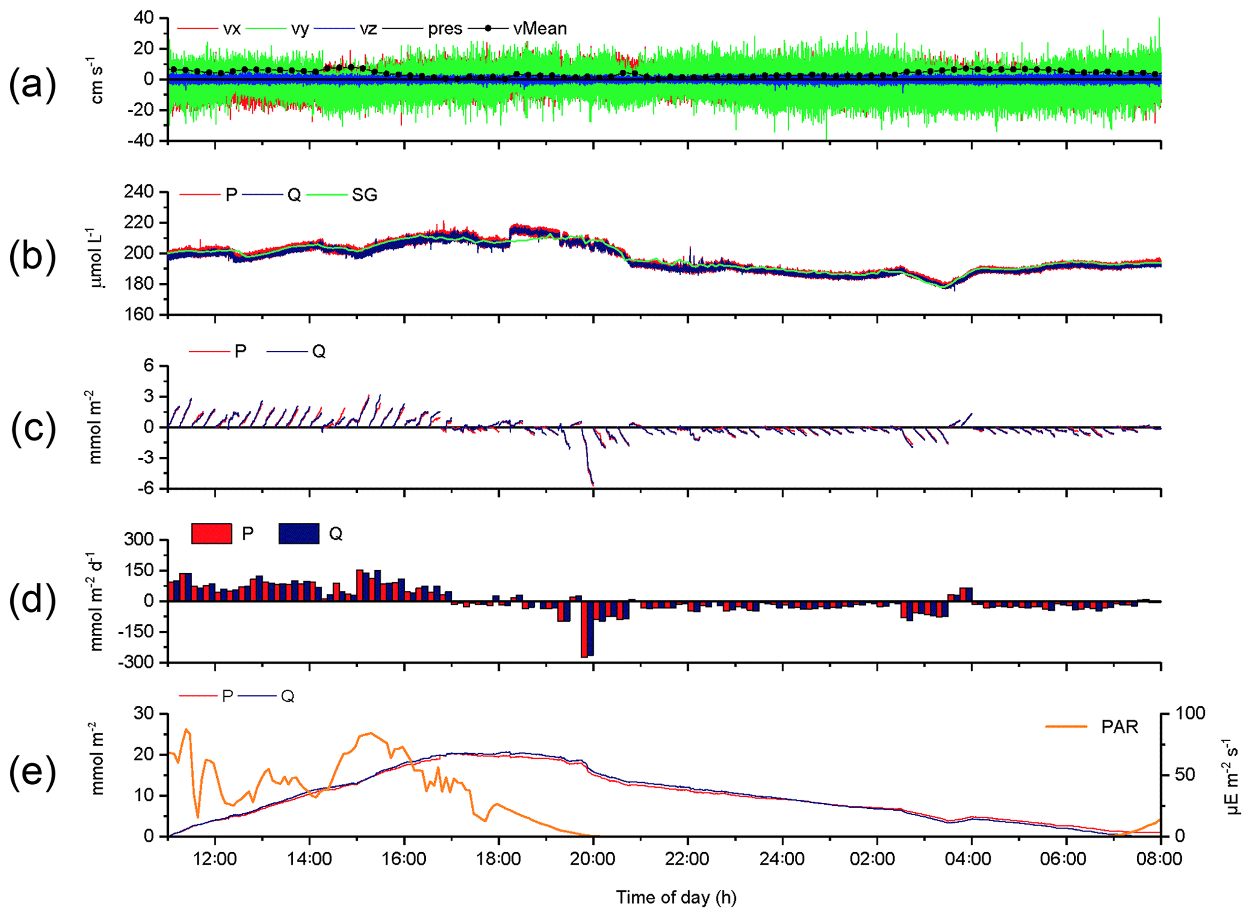Click the vz legend label in panel (a)
1252x918 pixels.
pos(368,28)
